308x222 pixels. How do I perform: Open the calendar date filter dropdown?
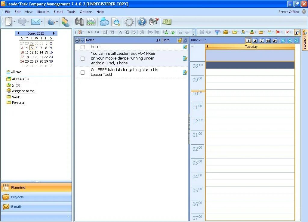270,32
